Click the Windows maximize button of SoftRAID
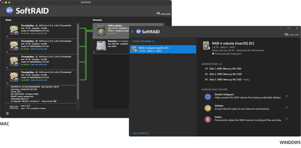 tap(289, 28)
